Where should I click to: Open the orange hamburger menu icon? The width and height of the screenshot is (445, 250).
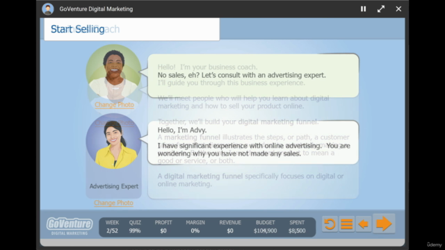click(346, 224)
